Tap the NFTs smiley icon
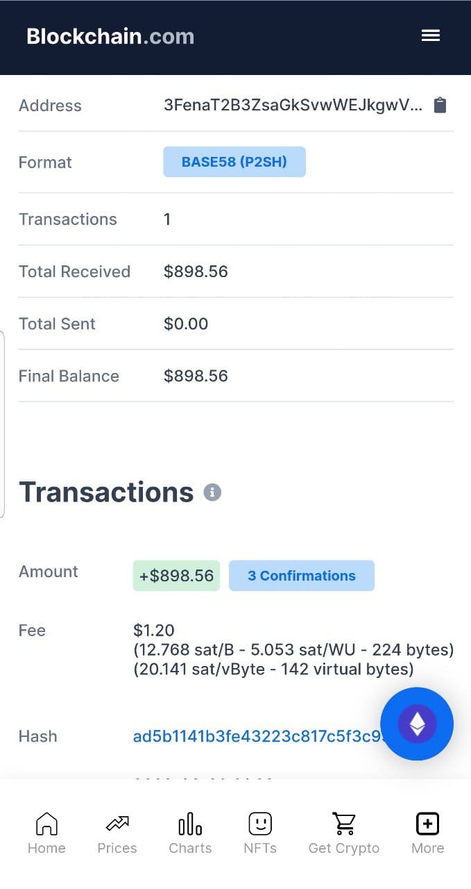The image size is (471, 889). coord(259,831)
